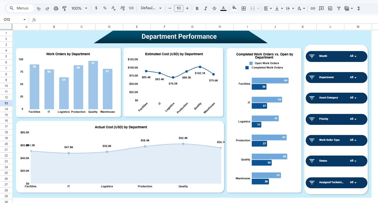Toggle bold formatting
Viewport: 378px width, 203px height.
[197, 8]
